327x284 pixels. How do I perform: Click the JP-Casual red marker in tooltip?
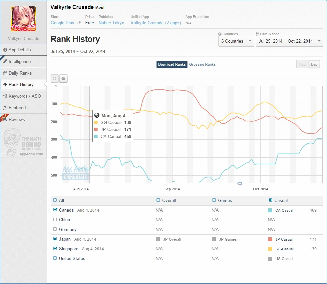tap(96, 129)
